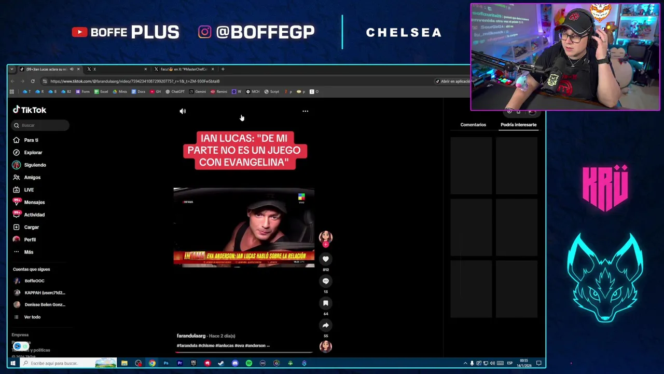
Task: Switch to the MasterChef X tab
Action: (184, 69)
